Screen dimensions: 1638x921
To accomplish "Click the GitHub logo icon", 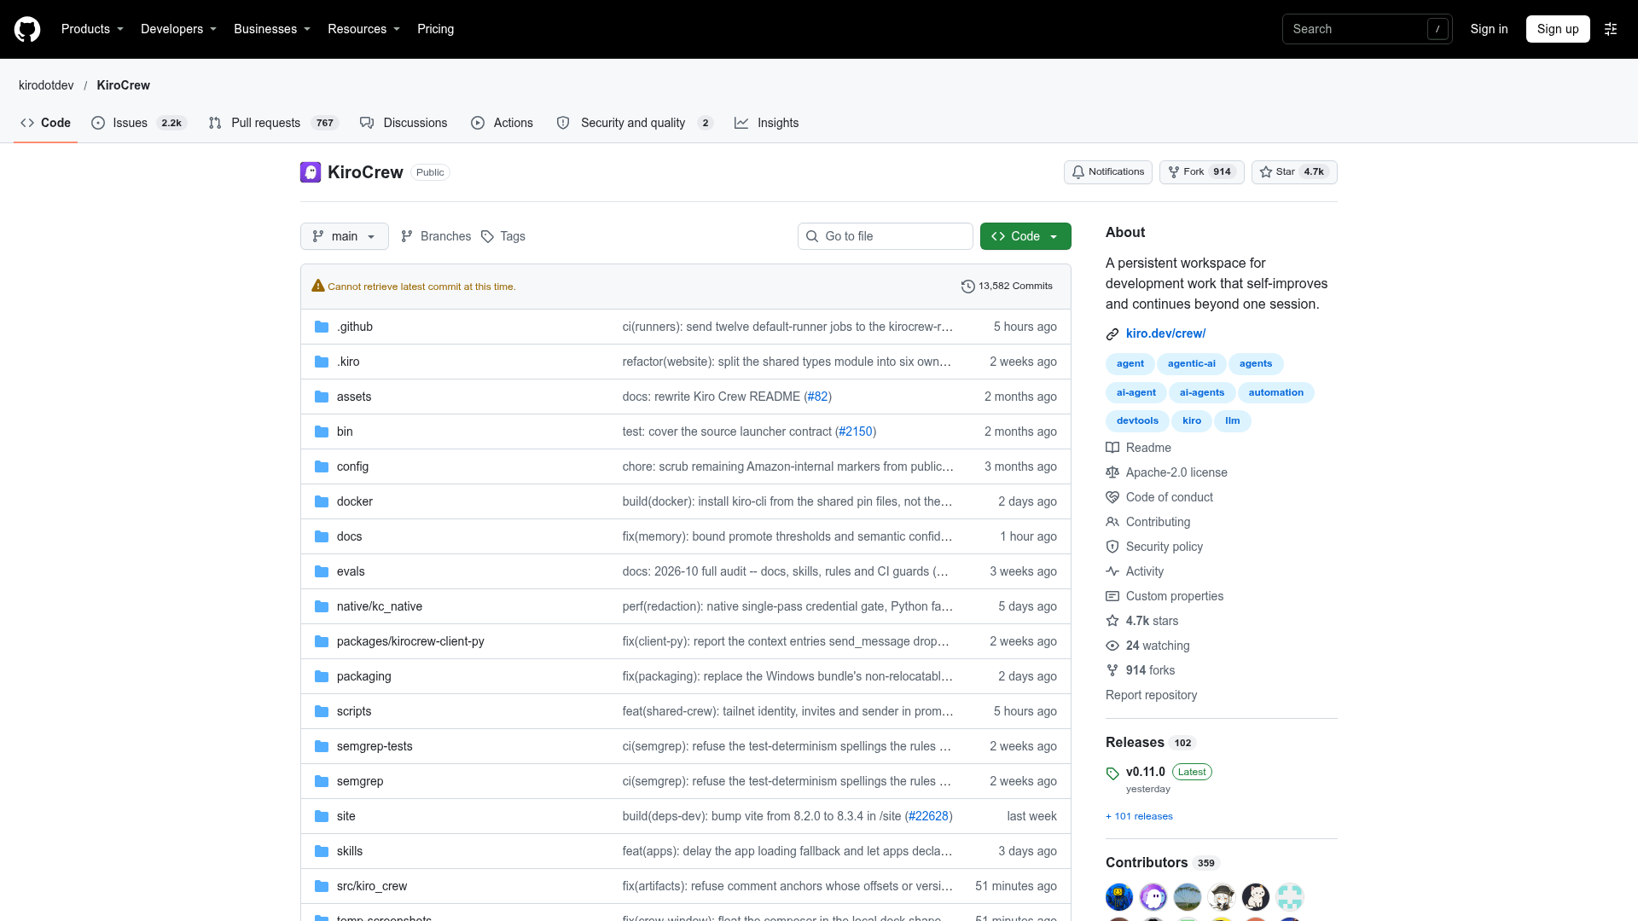I will pyautogui.click(x=27, y=29).
